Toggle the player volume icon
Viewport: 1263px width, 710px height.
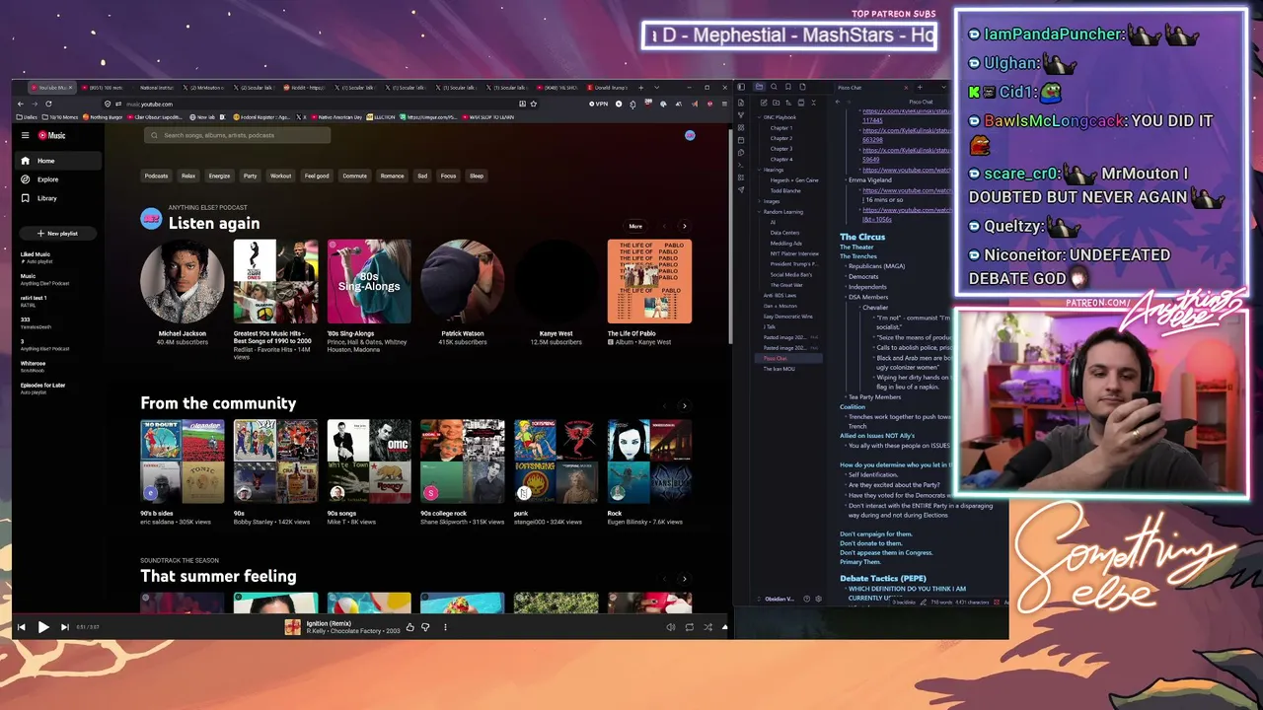tap(671, 627)
